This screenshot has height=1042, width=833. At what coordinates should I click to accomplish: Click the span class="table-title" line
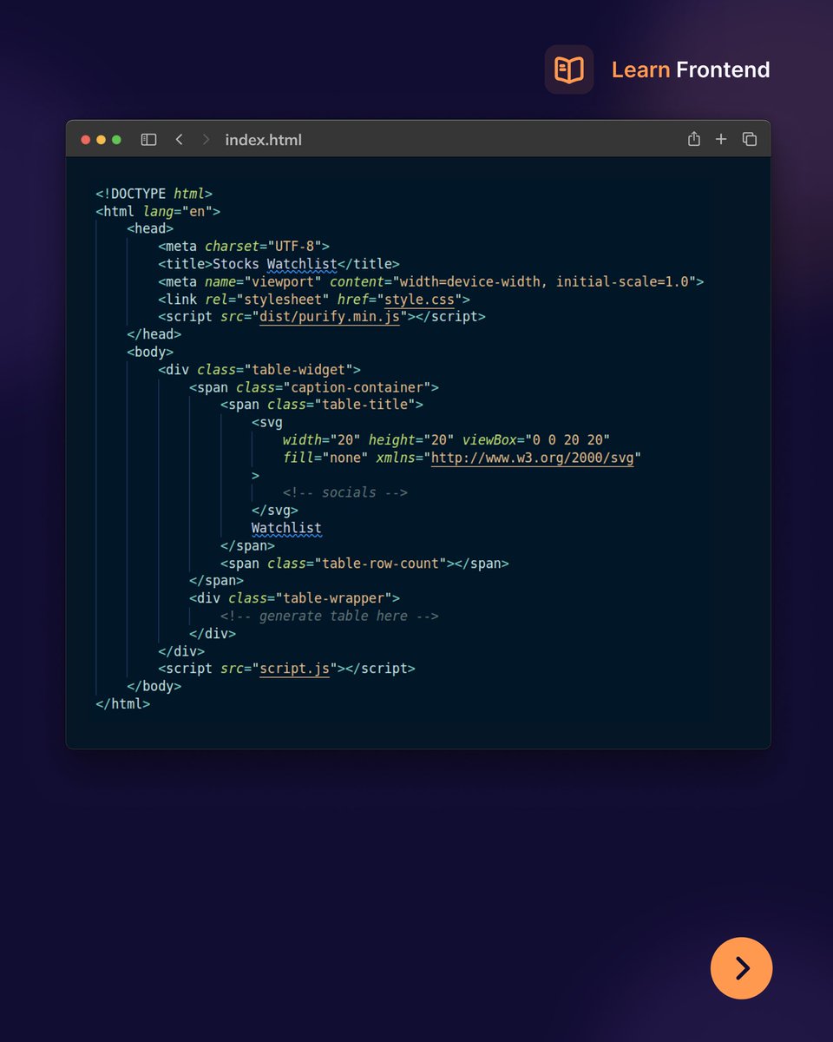(x=322, y=405)
